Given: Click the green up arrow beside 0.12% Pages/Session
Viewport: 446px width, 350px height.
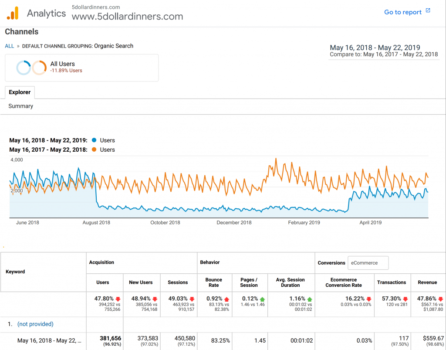Looking at the screenshot, I should click(x=262, y=299).
